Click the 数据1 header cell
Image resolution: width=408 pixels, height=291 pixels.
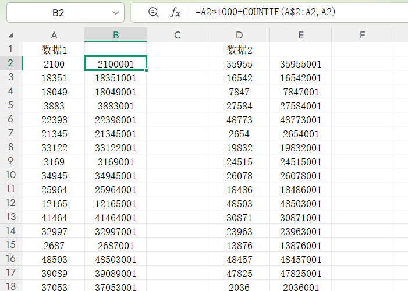pos(54,49)
